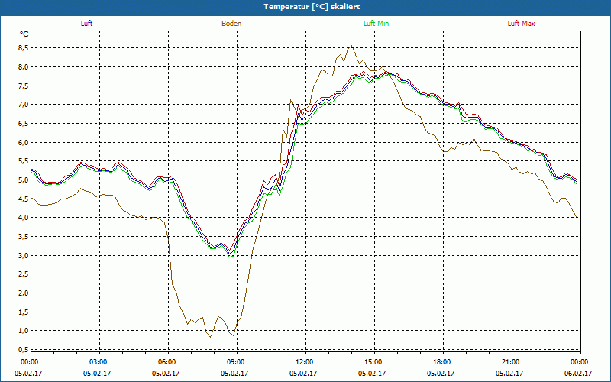
Task: Click the 0,5 y-axis value
Action: click(x=23, y=350)
